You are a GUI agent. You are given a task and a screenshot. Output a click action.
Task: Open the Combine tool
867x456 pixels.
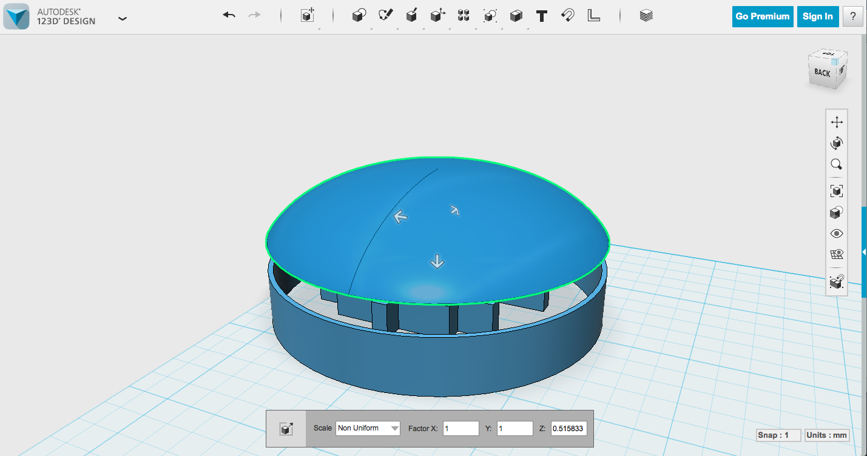(x=516, y=16)
